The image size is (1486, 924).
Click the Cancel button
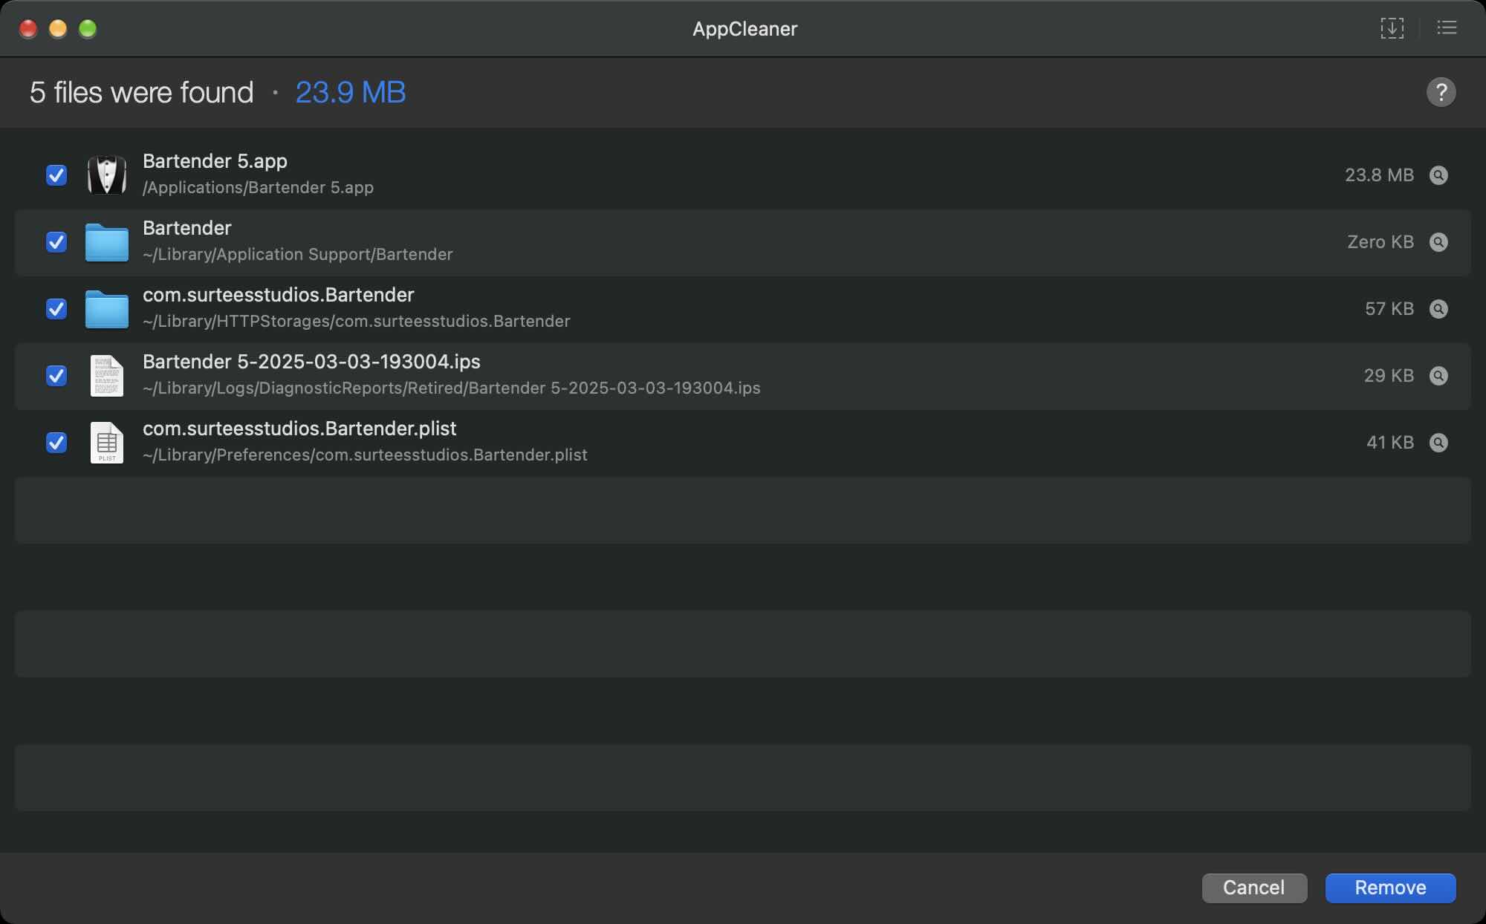[x=1254, y=887]
